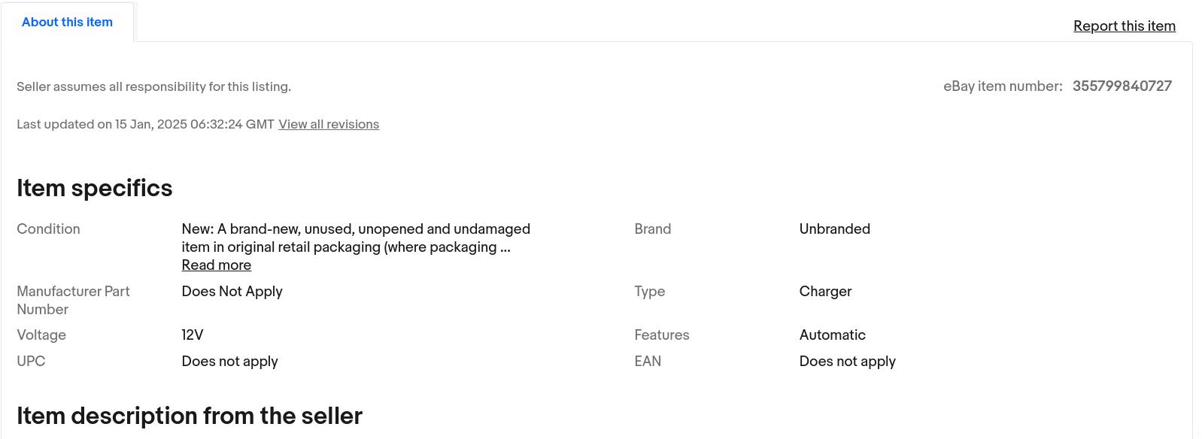Click the Automatic features value
This screenshot has width=1202, height=439.
[832, 335]
